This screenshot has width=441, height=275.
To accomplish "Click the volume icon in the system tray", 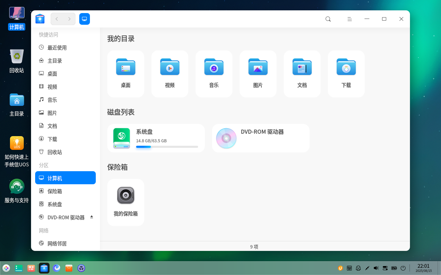I will (x=376, y=268).
